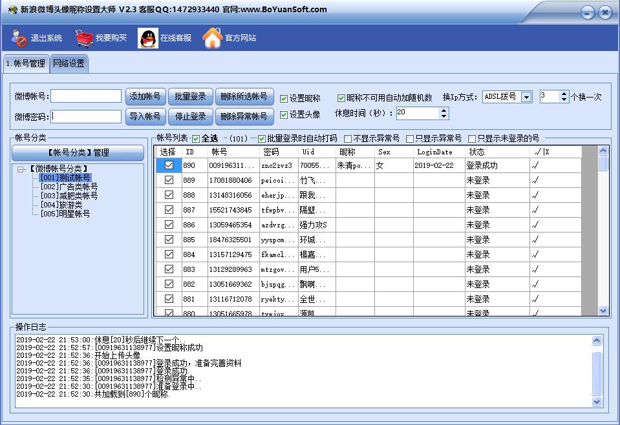Decrease the 个换一次 count stepper

(564, 99)
